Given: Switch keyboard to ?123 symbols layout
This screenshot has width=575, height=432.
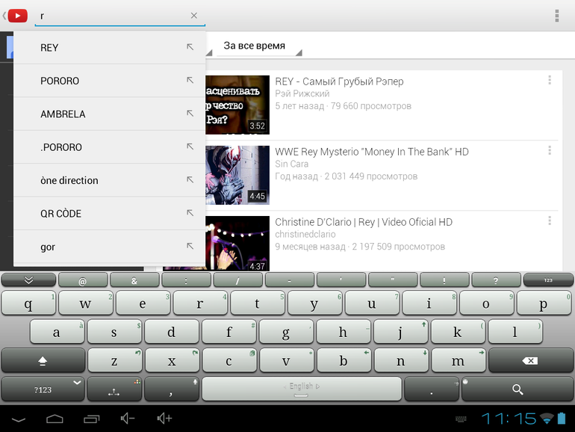Looking at the screenshot, I should (43, 389).
